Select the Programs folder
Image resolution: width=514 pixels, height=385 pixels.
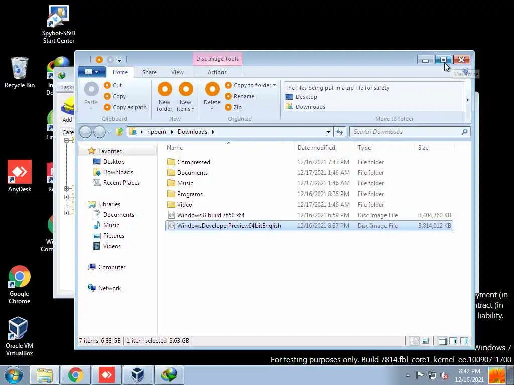(x=309, y=194)
